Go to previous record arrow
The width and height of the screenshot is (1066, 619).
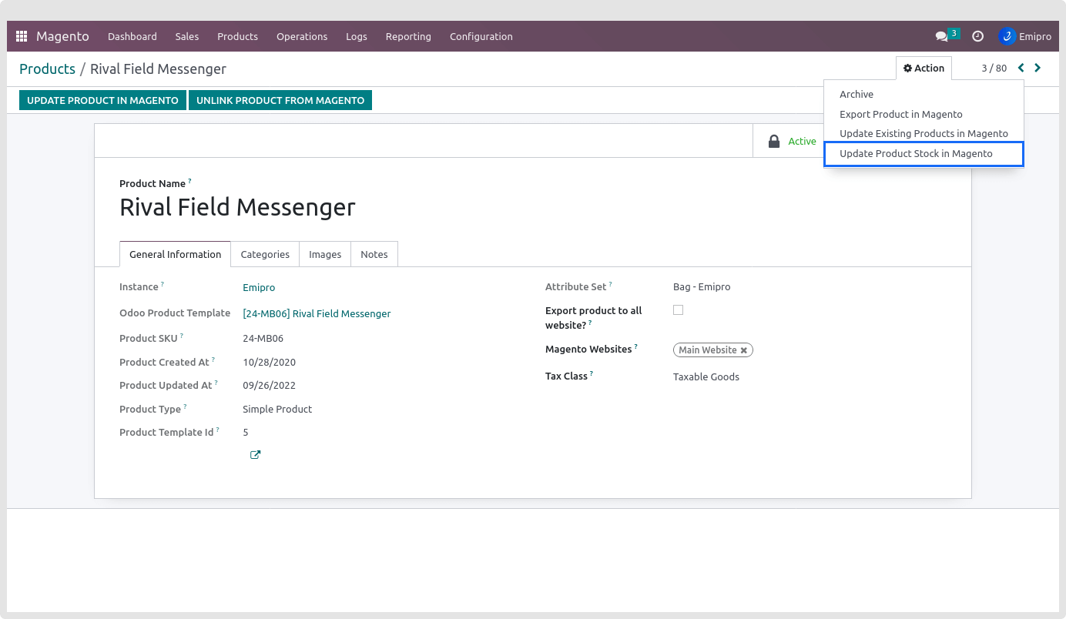pos(1021,68)
